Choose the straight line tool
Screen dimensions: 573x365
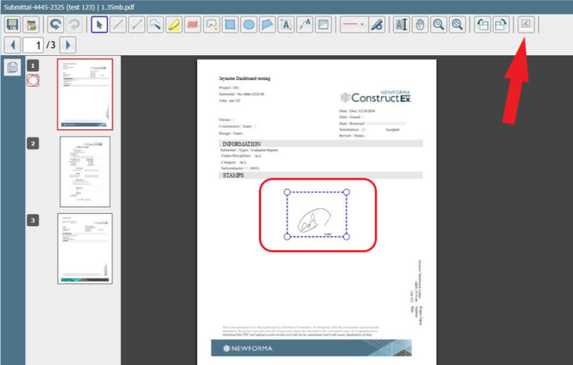click(x=118, y=25)
